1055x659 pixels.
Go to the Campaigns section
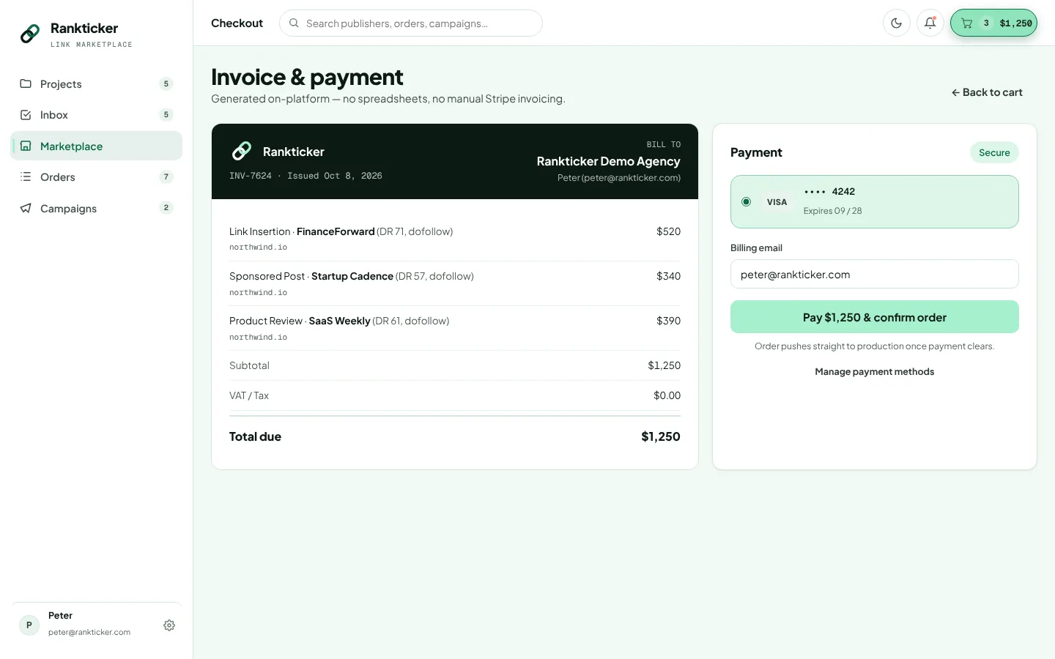[x=97, y=208]
